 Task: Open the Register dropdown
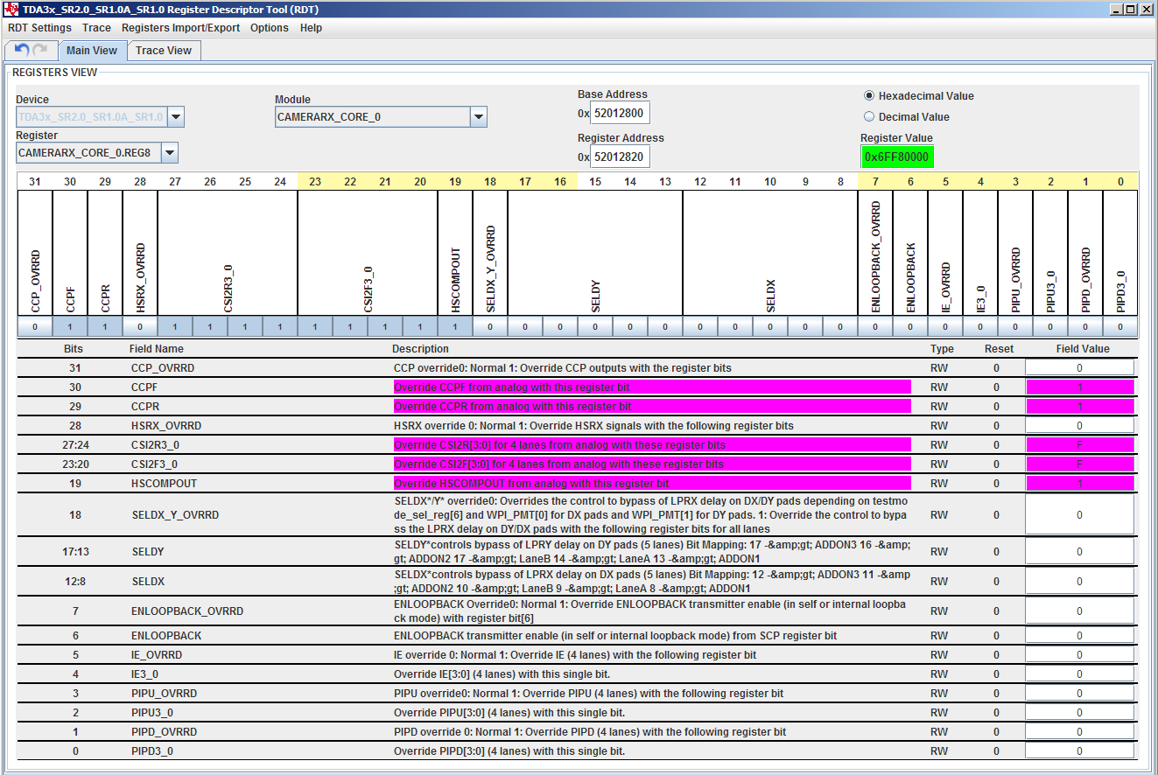click(x=170, y=153)
